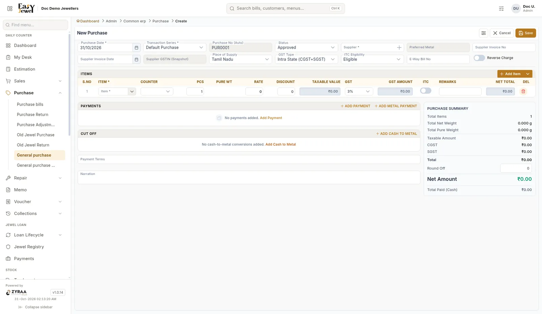Screen dimensions: 542x314
Task: Open the GST rate dropdown showing 3%
Action: [x=359, y=91]
